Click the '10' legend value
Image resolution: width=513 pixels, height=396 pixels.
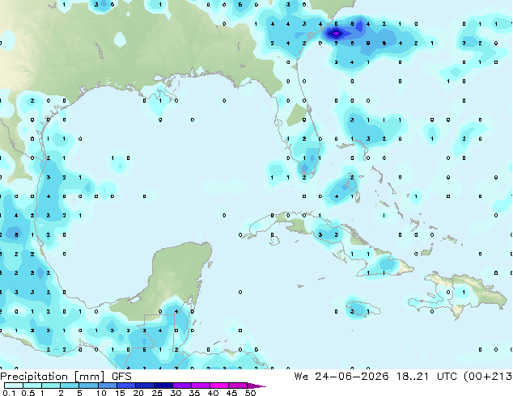tap(101, 393)
